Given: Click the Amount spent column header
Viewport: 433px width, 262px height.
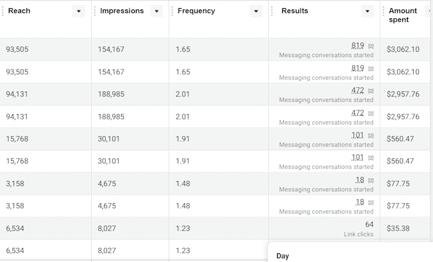Looking at the screenshot, I should pyautogui.click(x=403, y=15).
